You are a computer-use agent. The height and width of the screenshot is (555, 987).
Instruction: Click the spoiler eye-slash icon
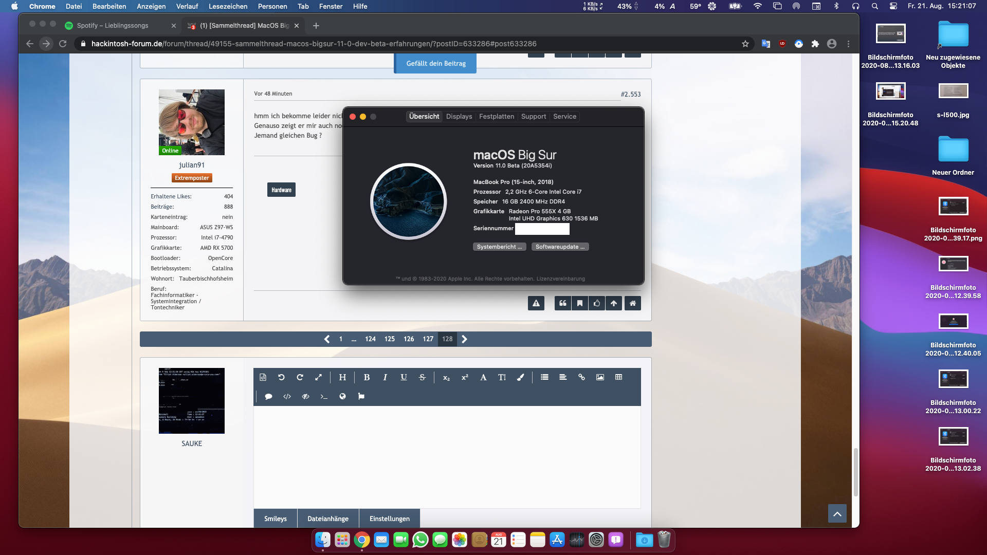click(x=305, y=396)
